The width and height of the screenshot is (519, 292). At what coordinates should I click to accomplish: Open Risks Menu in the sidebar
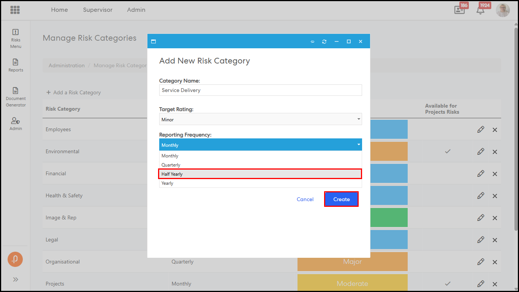coord(16,39)
